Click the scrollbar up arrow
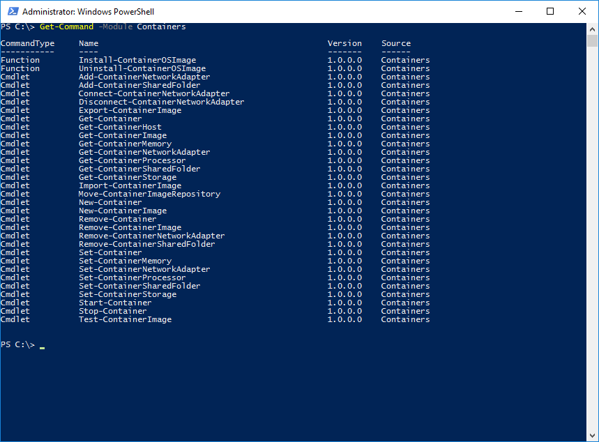This screenshot has height=442, width=599. coord(592,29)
